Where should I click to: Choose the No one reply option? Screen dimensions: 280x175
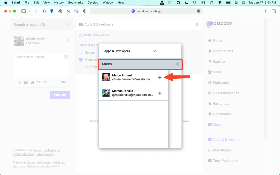[81, 52]
